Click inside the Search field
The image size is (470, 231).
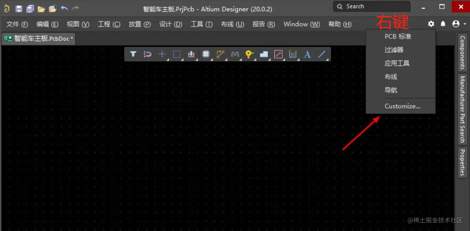[371, 6]
